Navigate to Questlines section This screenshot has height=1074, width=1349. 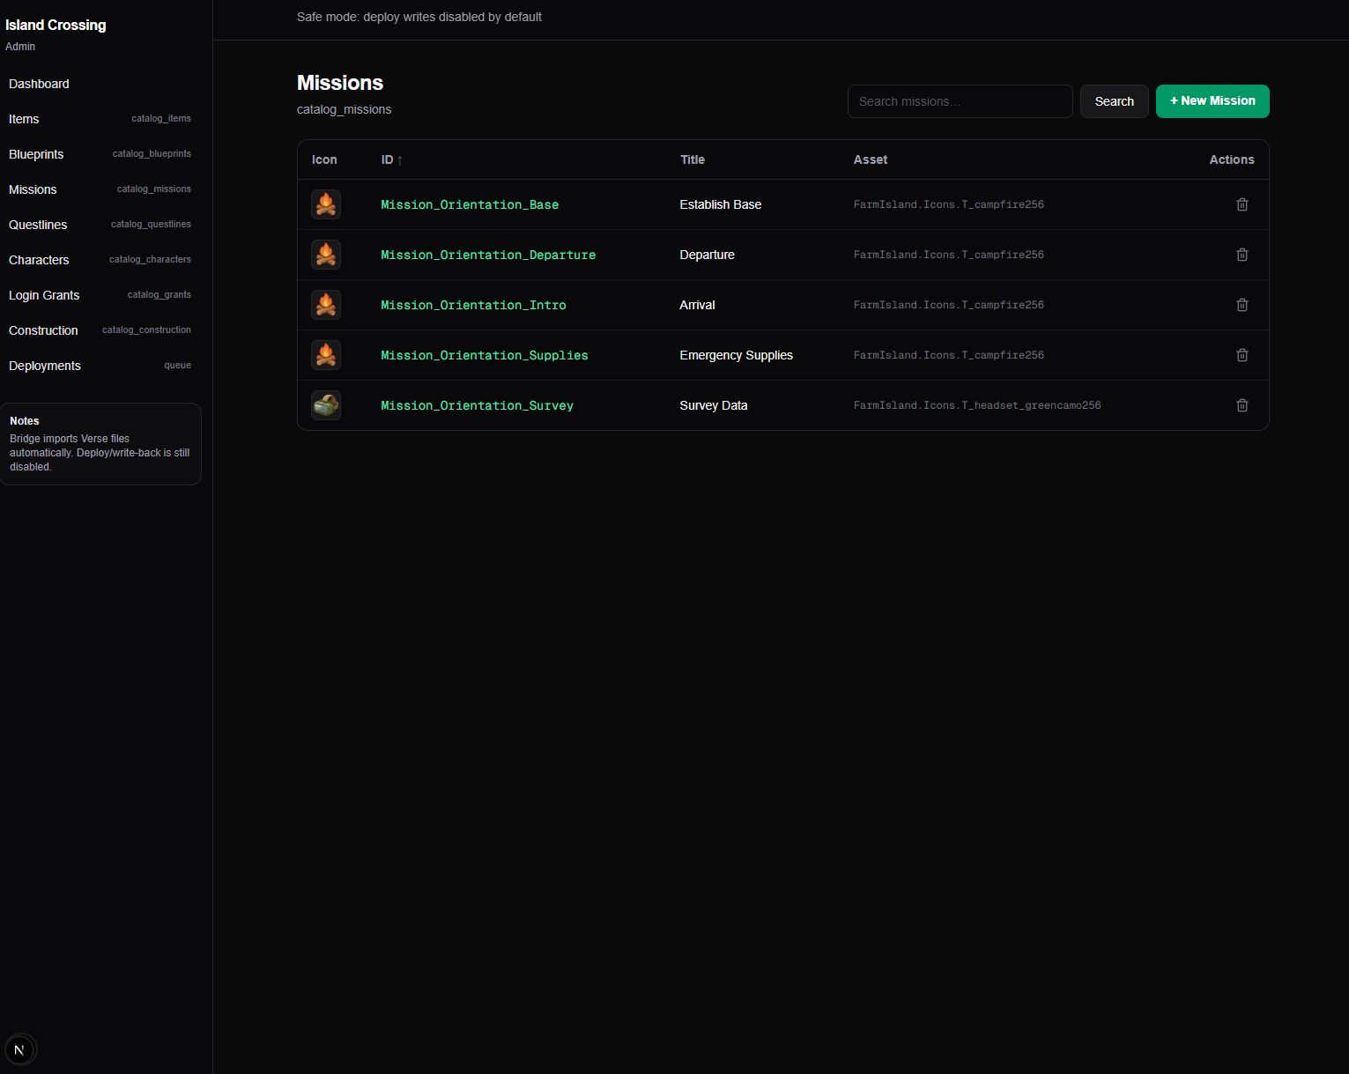tap(38, 225)
